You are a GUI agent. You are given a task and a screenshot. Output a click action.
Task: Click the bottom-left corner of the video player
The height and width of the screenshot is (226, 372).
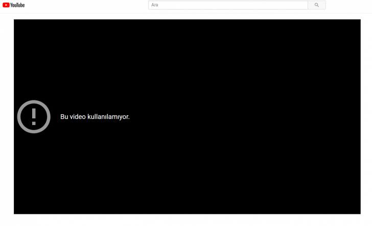click(x=16, y=211)
